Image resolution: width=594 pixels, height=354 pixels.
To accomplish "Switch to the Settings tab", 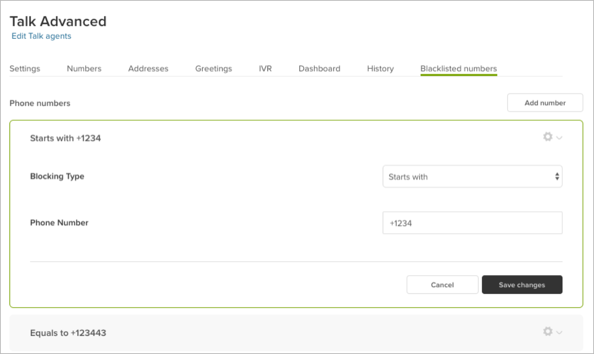I will click(25, 68).
